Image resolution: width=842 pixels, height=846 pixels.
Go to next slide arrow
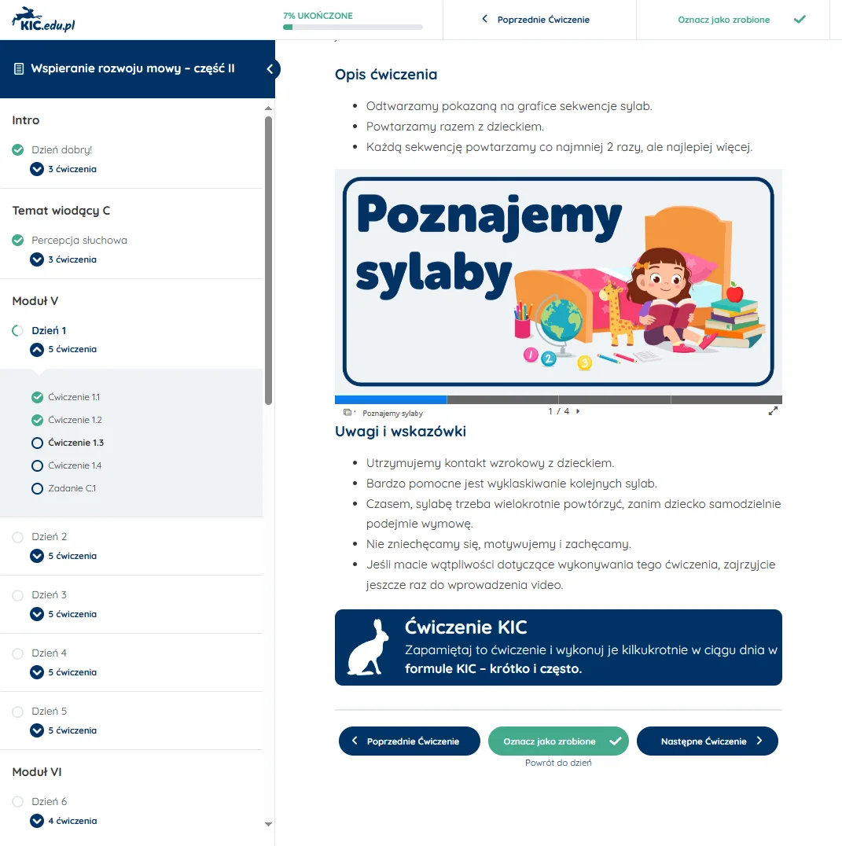(579, 411)
